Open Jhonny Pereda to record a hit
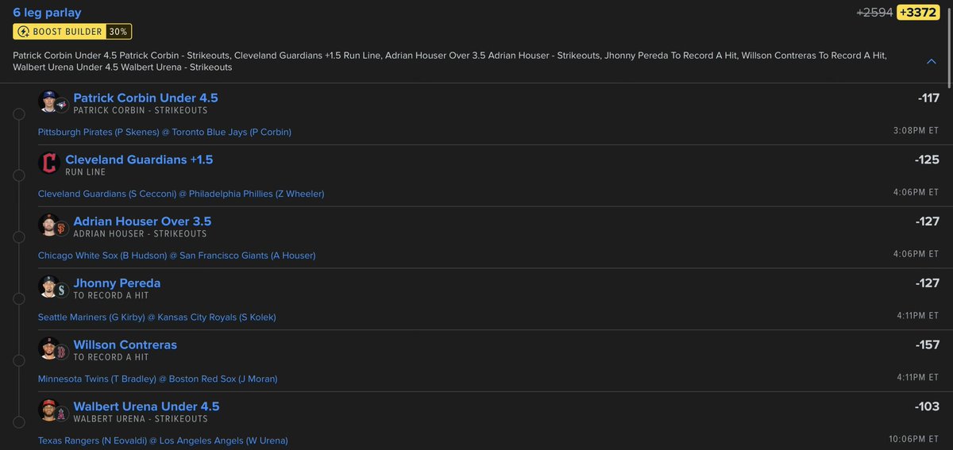The width and height of the screenshot is (953, 450). point(117,283)
